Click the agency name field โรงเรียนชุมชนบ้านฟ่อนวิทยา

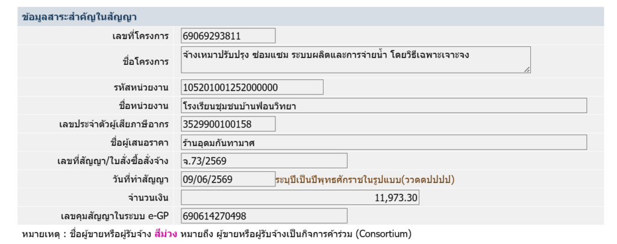tap(384, 106)
